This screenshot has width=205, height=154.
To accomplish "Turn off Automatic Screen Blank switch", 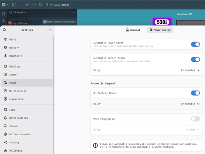I will (195, 59).
